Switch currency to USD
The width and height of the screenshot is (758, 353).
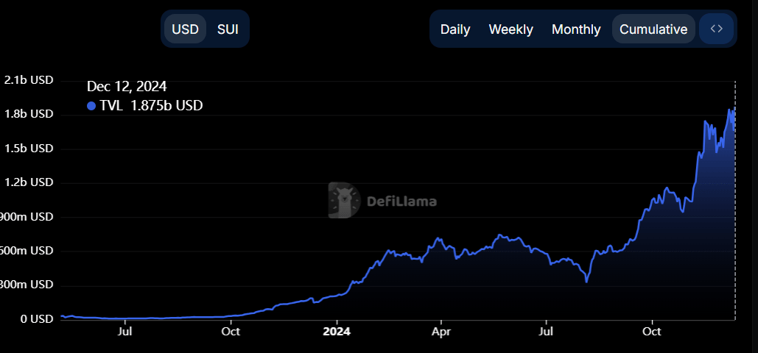(185, 29)
